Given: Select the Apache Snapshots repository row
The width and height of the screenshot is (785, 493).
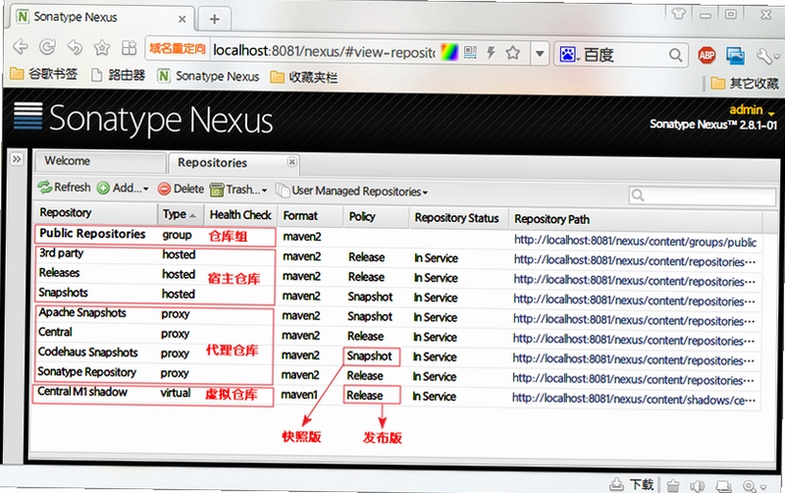Looking at the screenshot, I should (x=397, y=315).
